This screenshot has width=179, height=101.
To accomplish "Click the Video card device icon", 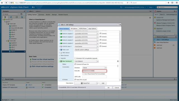I will (61, 50).
